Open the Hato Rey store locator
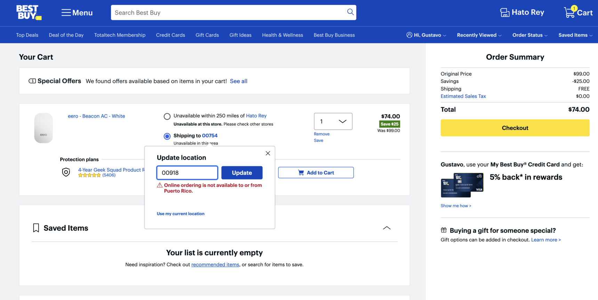Viewport: 598px width, 300px height. coord(522,12)
